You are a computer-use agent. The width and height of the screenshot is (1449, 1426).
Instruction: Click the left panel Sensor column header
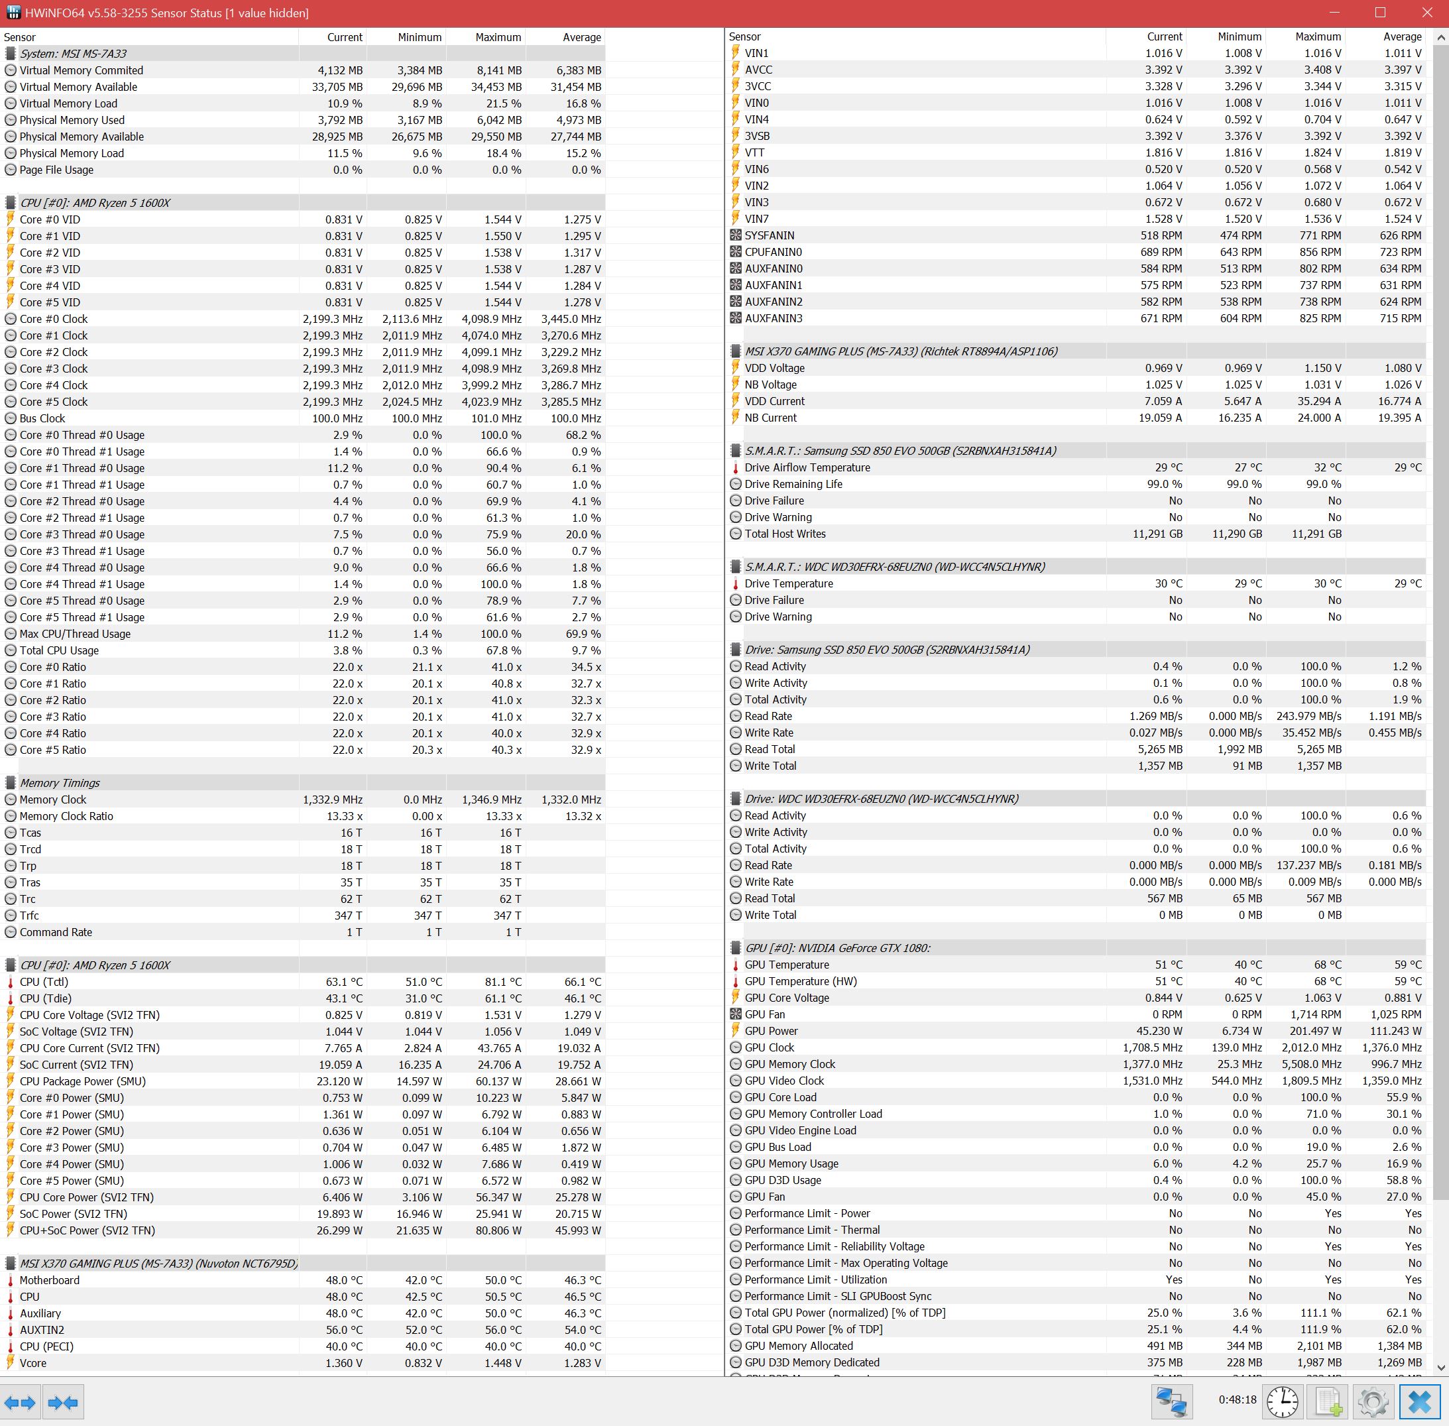tap(19, 37)
